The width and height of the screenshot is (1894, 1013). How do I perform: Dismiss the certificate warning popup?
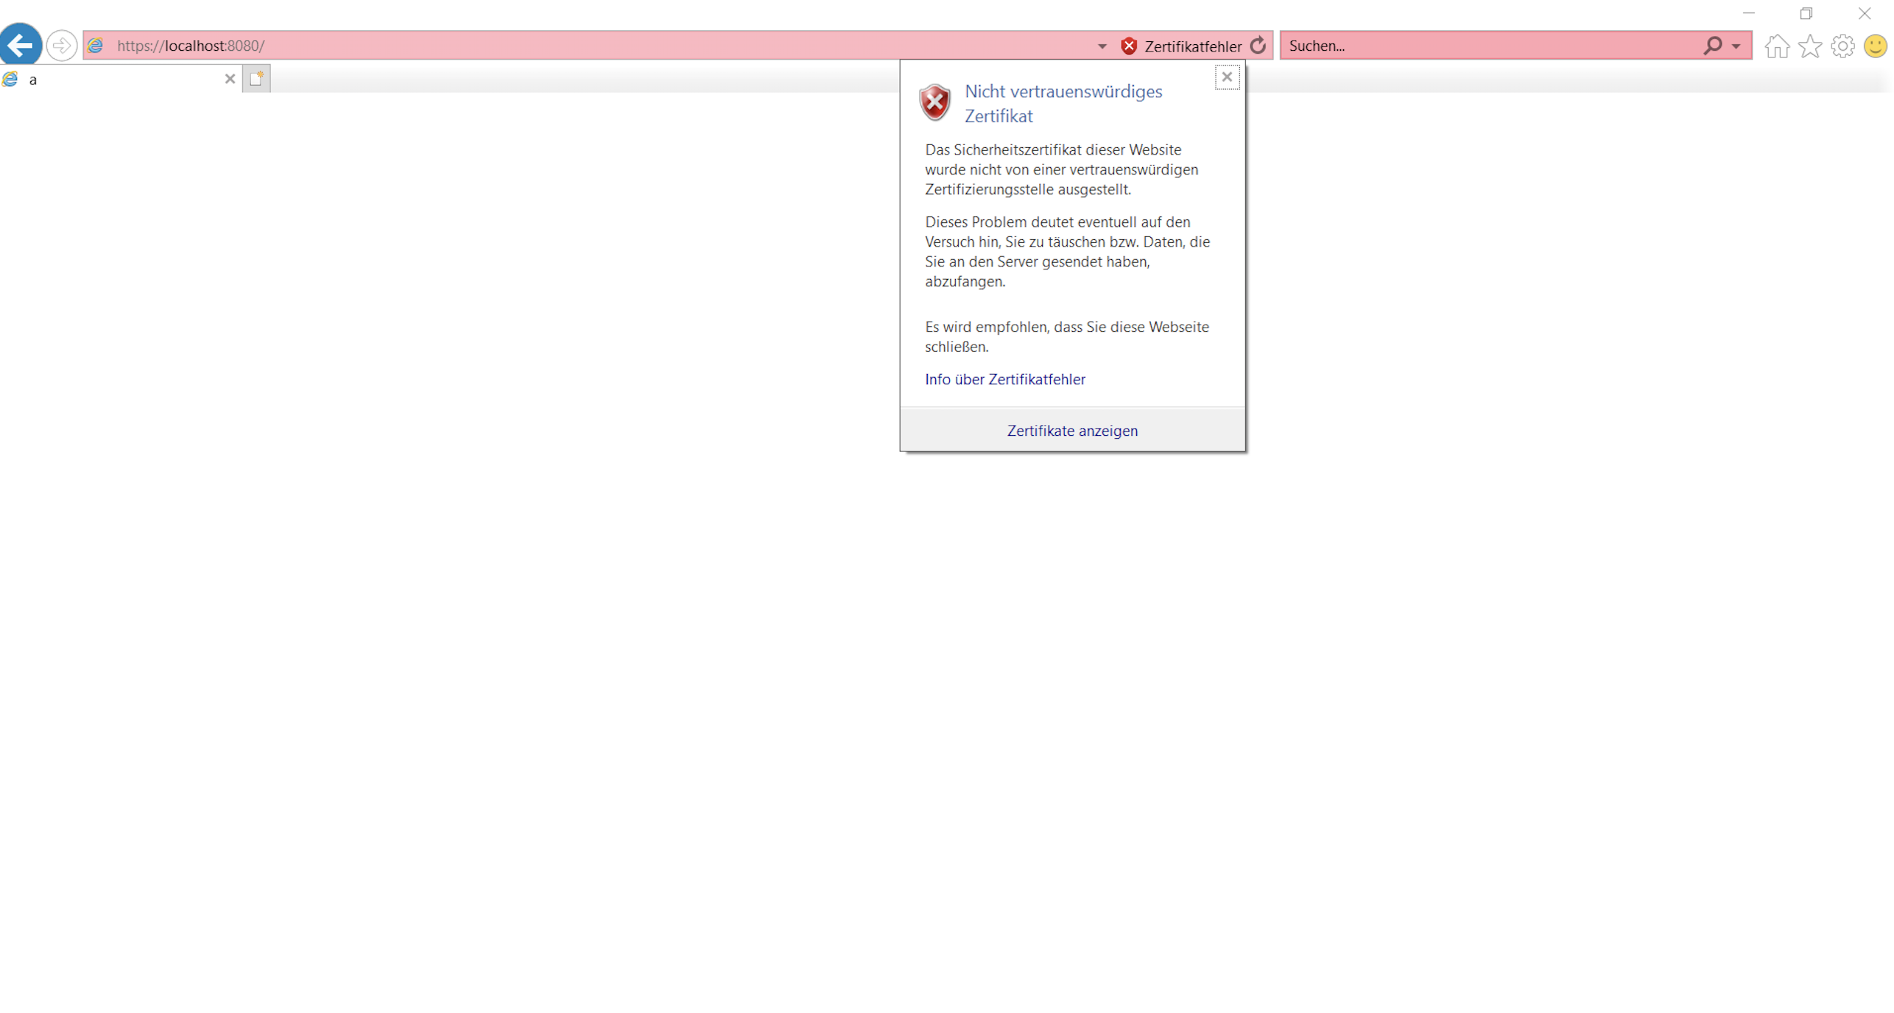(1226, 77)
